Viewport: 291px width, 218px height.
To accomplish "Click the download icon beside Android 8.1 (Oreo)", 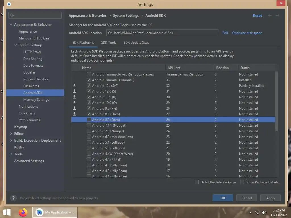I will [74, 114].
